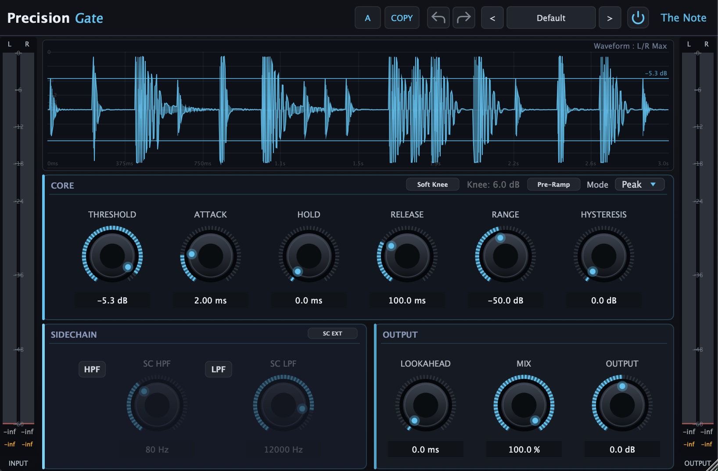The height and width of the screenshot is (471, 718).
Task: Toggle the plugin power bypass icon
Action: [x=638, y=18]
